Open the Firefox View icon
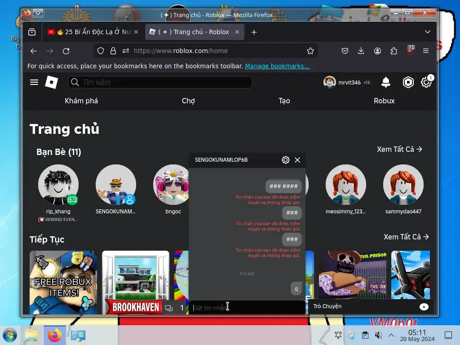 coord(32,32)
